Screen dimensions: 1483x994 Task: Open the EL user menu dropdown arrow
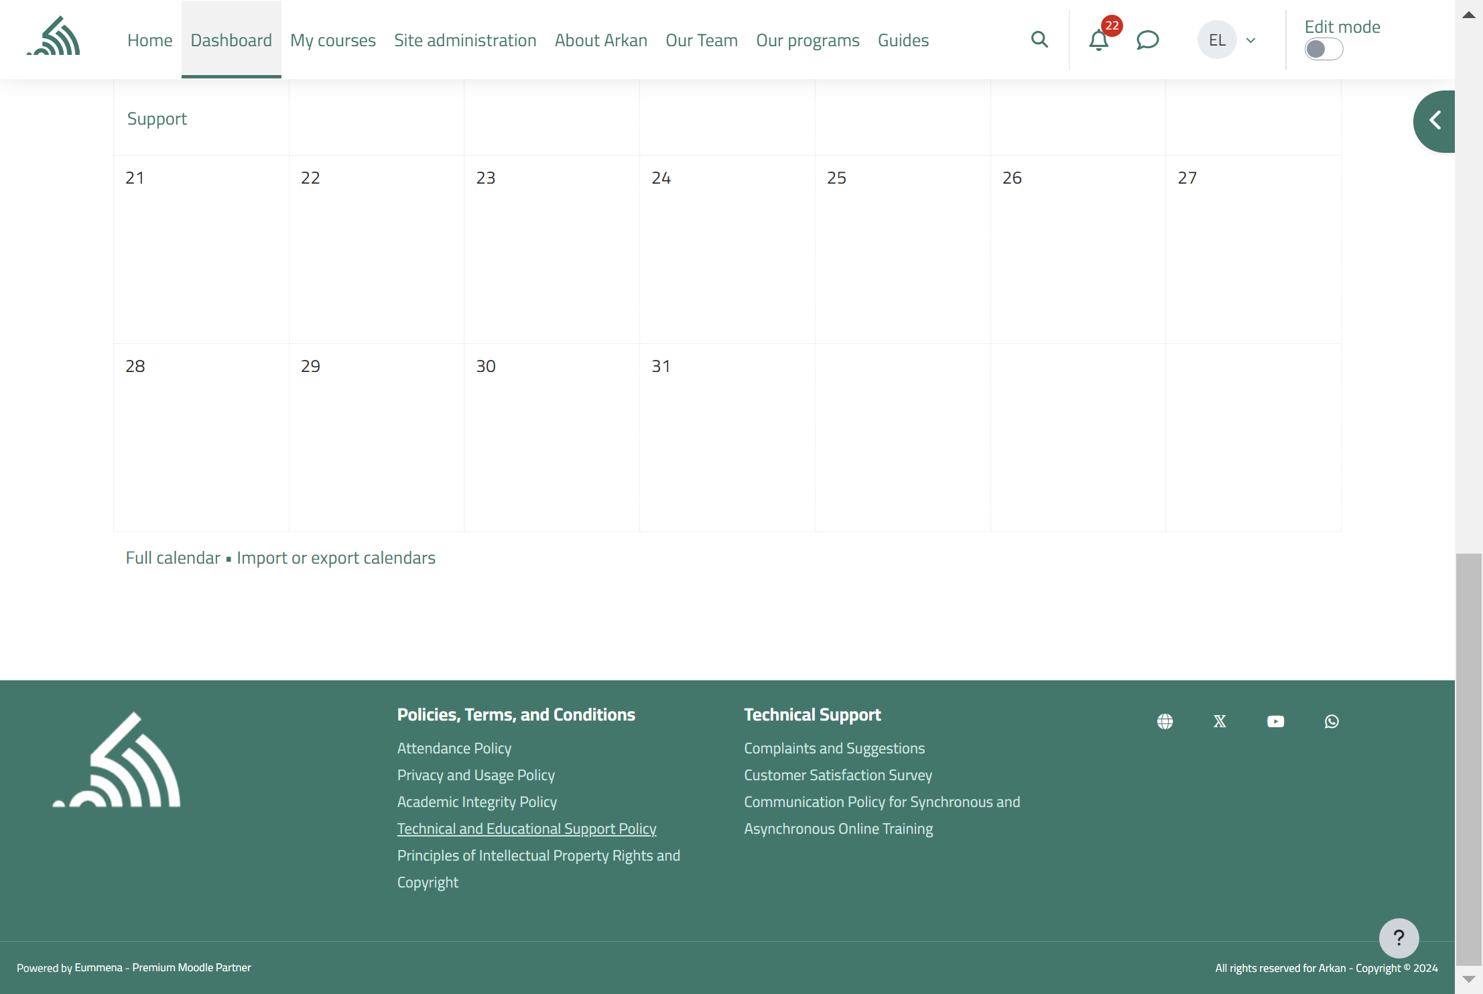coord(1250,40)
